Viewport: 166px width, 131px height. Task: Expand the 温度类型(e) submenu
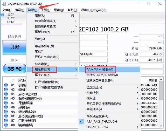coord(109,87)
